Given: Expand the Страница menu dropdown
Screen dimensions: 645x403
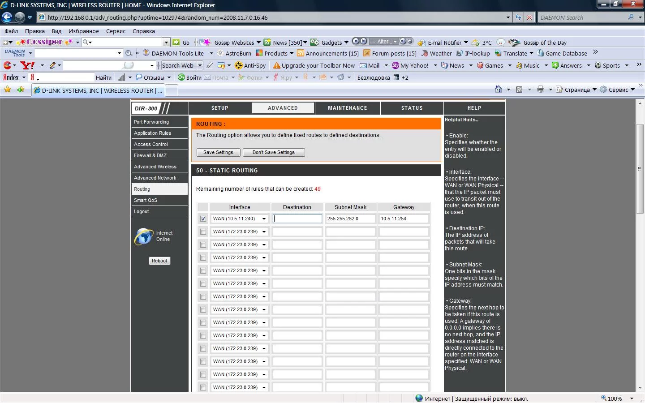Looking at the screenshot, I should point(594,90).
